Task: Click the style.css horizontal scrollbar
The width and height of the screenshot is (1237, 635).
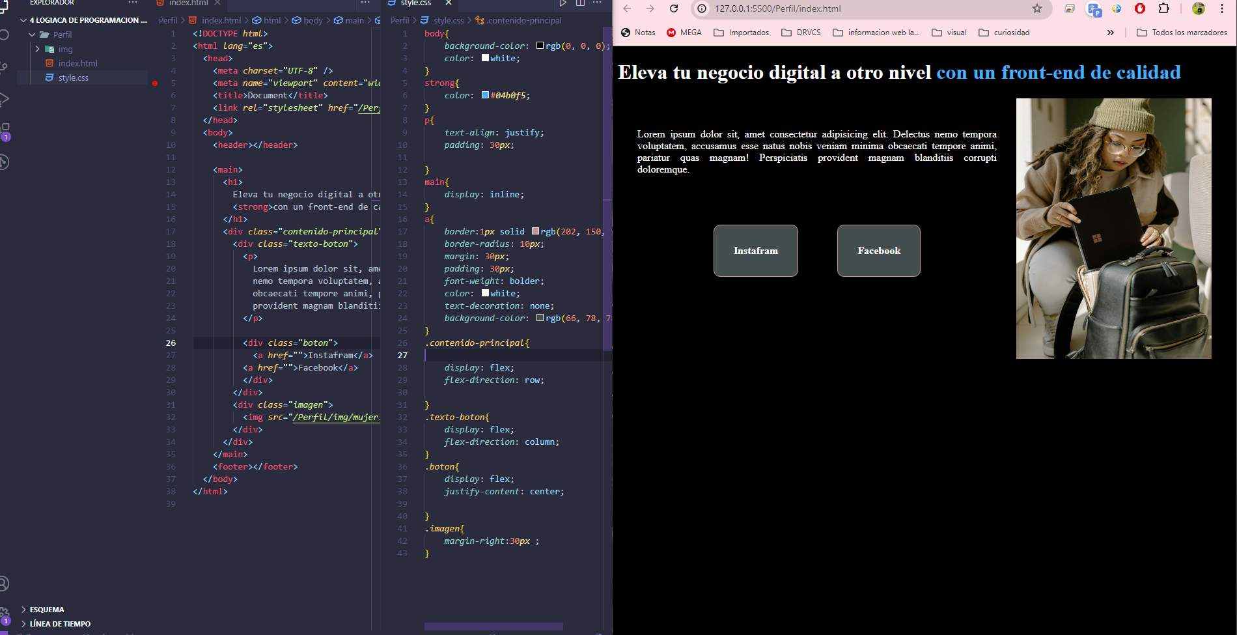Action: point(493,627)
